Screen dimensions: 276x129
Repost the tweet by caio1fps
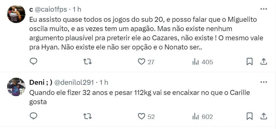pos(87,62)
